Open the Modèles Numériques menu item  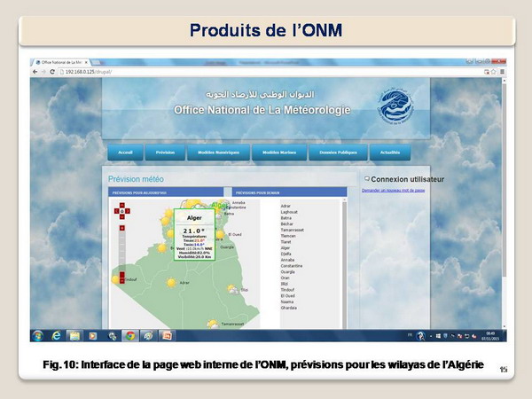[x=218, y=153]
